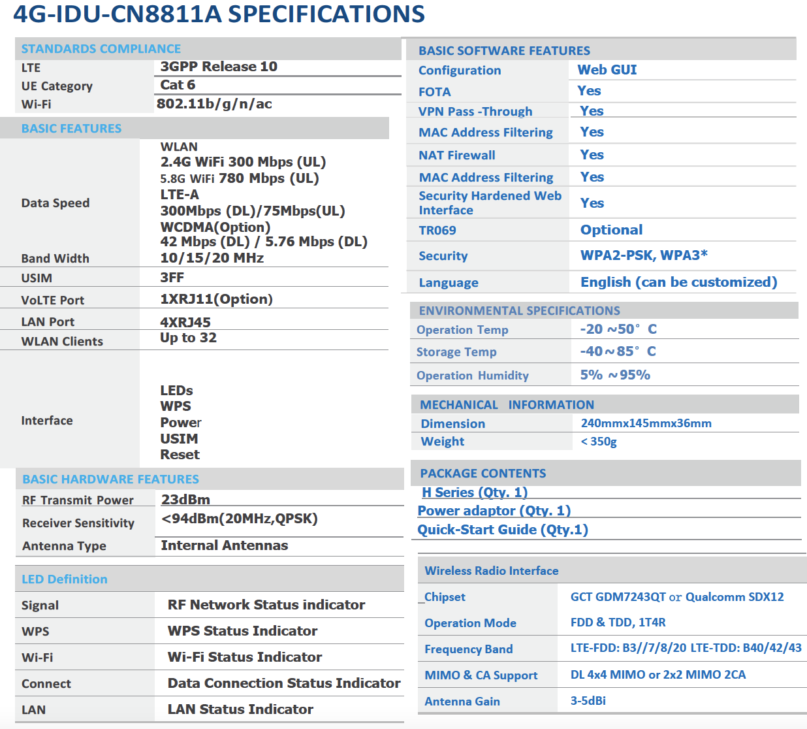Click the WPA2-PSK, WPA3* security value

coord(644,255)
